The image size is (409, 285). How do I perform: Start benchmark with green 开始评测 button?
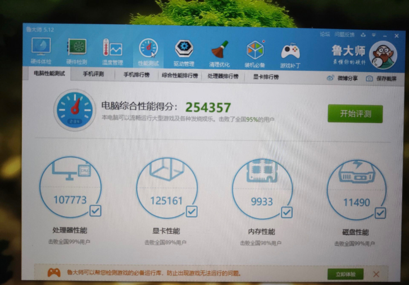(355, 114)
